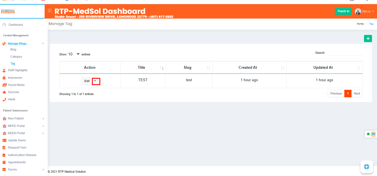The height and width of the screenshot is (176, 377).
Task: Click the RTP Medical Solution logo
Action: point(8,11)
